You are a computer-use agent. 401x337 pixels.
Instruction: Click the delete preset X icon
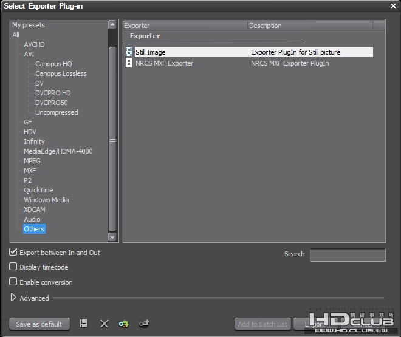[x=104, y=324]
